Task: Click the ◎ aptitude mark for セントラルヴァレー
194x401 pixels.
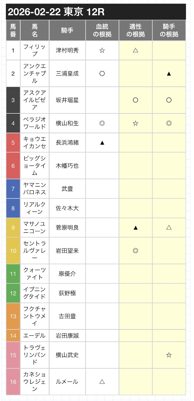Action: [x=135, y=251]
